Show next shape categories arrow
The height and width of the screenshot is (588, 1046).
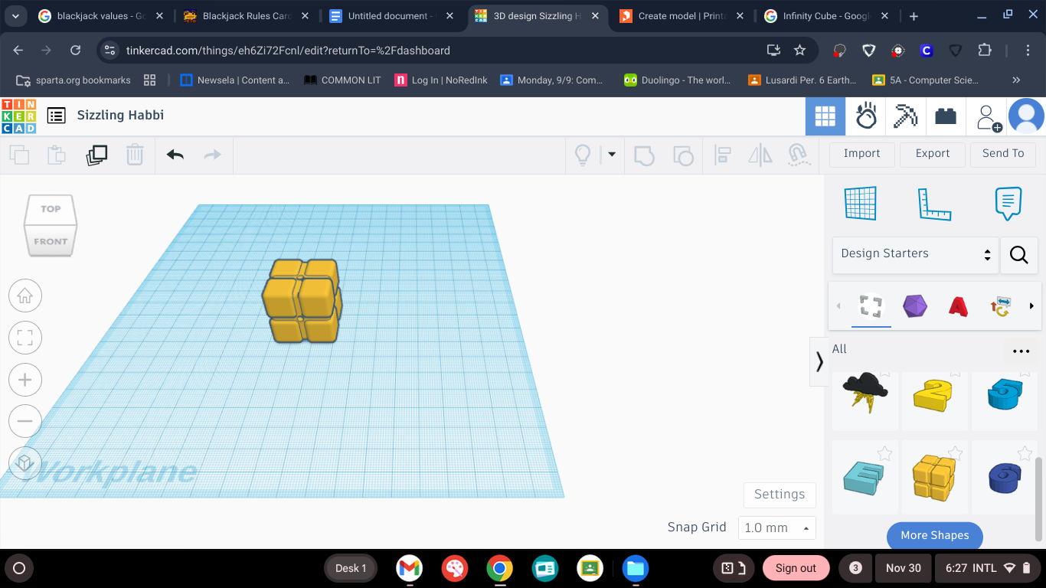(x=1031, y=306)
